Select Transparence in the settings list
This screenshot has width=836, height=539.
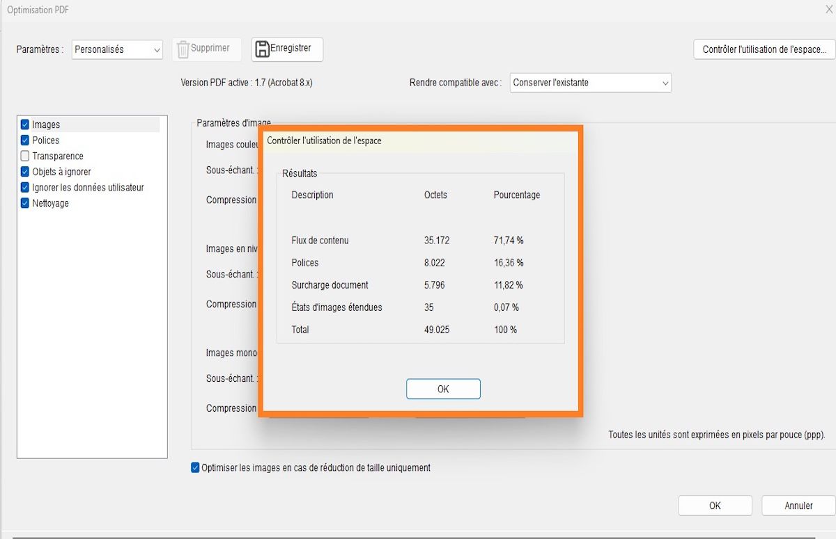56,156
